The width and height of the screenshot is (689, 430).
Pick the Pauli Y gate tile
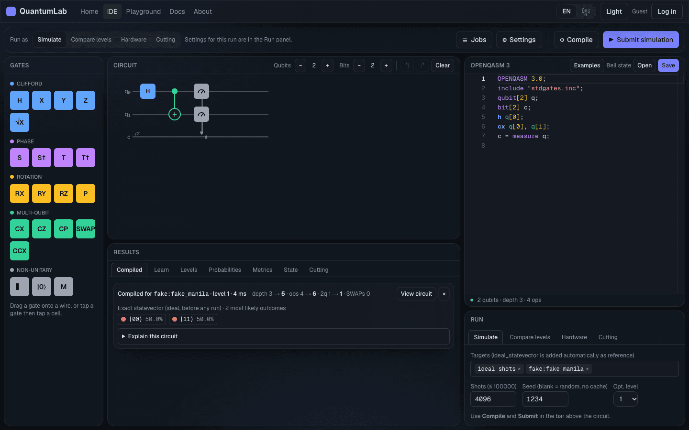click(64, 100)
